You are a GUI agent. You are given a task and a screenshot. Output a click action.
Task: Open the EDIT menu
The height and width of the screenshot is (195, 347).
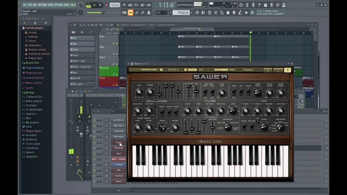(x=30, y=5)
